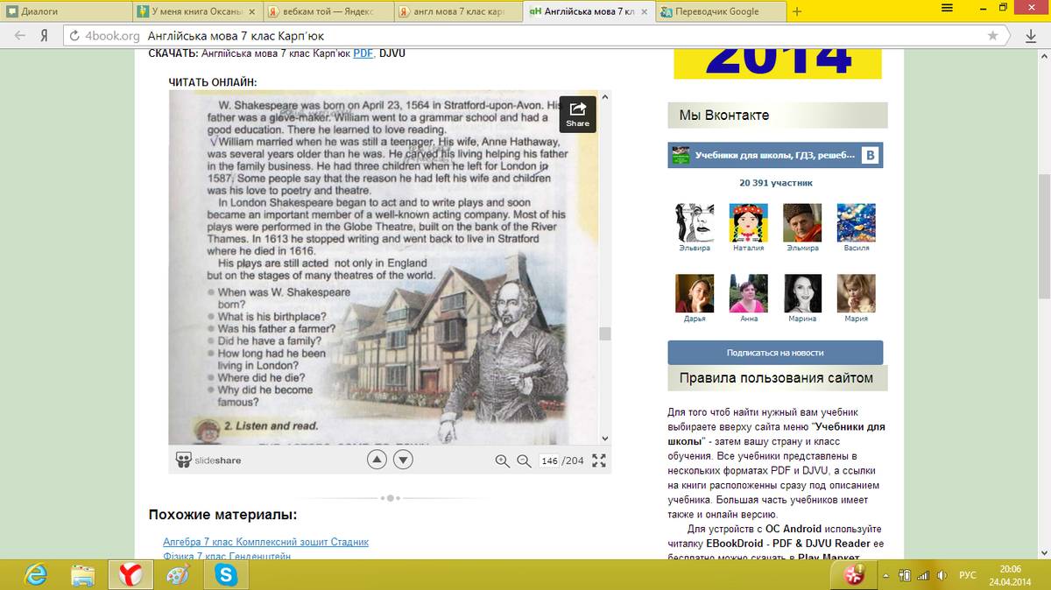The width and height of the screenshot is (1051, 590).
Task: Click the Share button on the slideshow
Action: (x=577, y=113)
